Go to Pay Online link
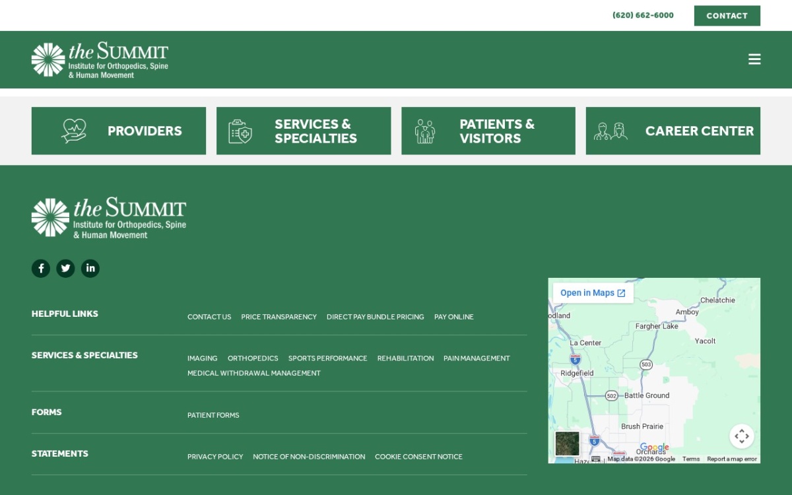Screen dimensions: 792x495 454,317
